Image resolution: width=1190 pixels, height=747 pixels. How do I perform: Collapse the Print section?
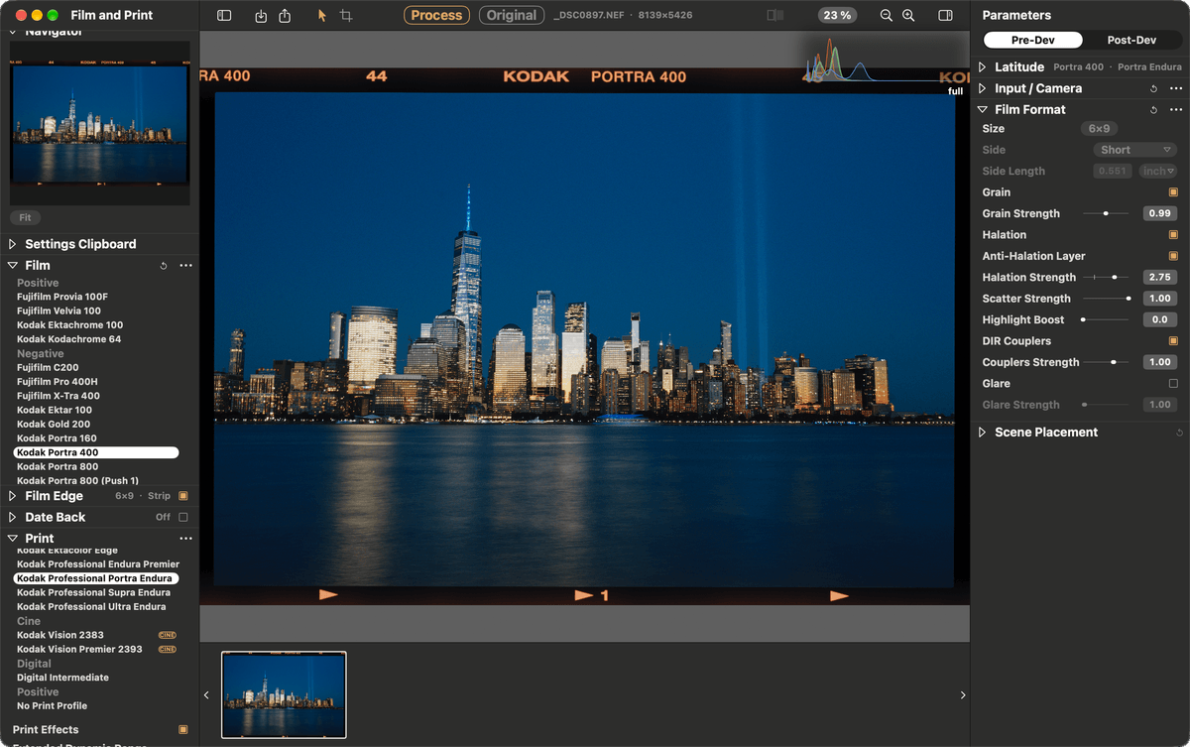13,539
